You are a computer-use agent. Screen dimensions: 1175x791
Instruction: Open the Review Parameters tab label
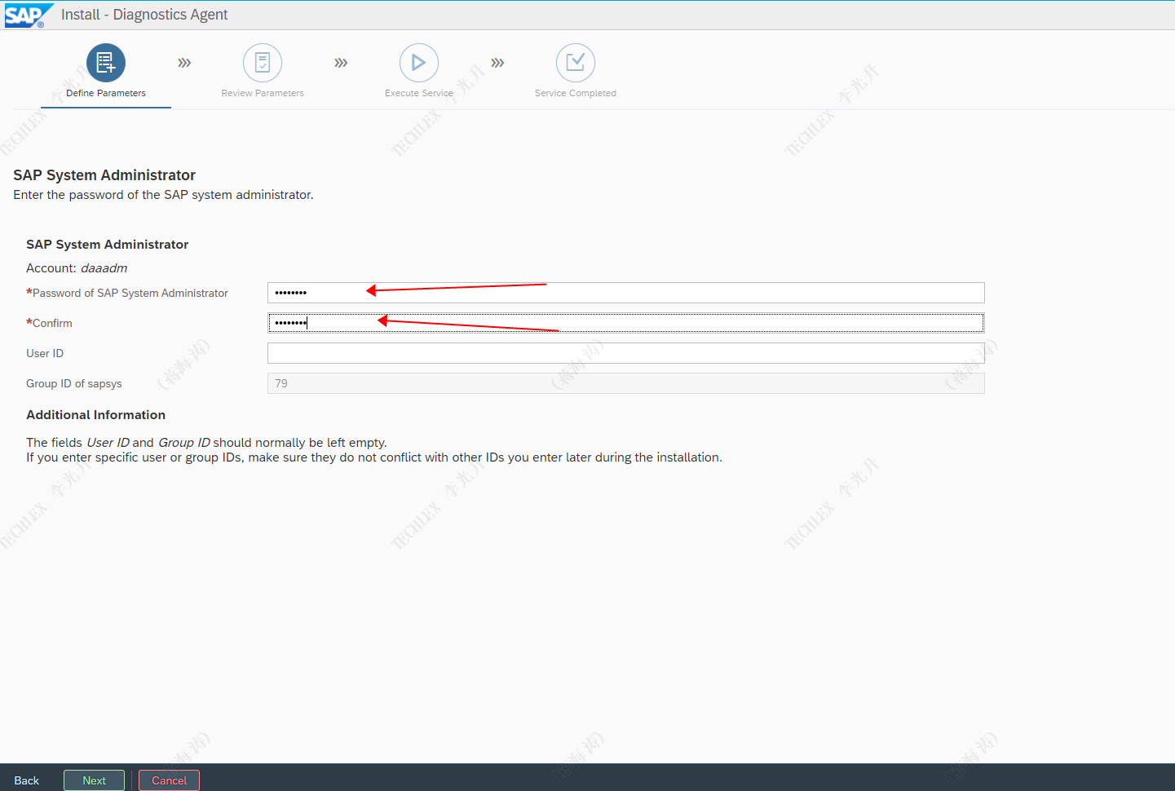point(263,93)
